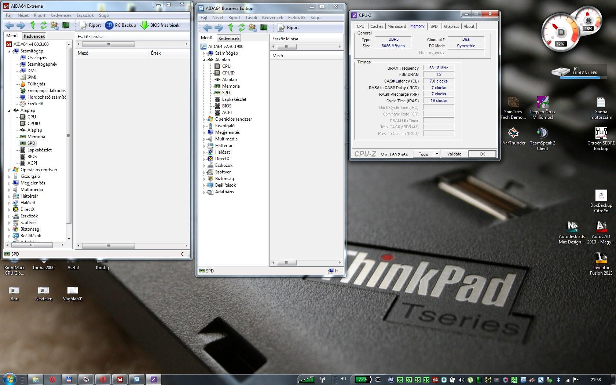
Task: Select Túlhajtás in AIDA64 Extreme tree
Action: coord(36,84)
